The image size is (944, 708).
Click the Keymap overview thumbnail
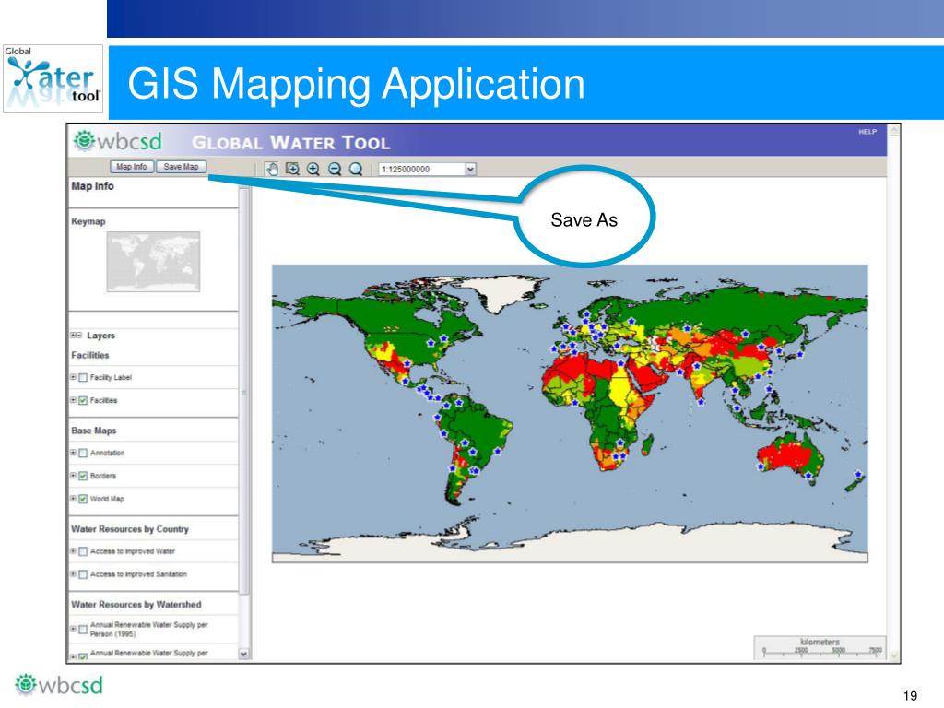click(154, 262)
